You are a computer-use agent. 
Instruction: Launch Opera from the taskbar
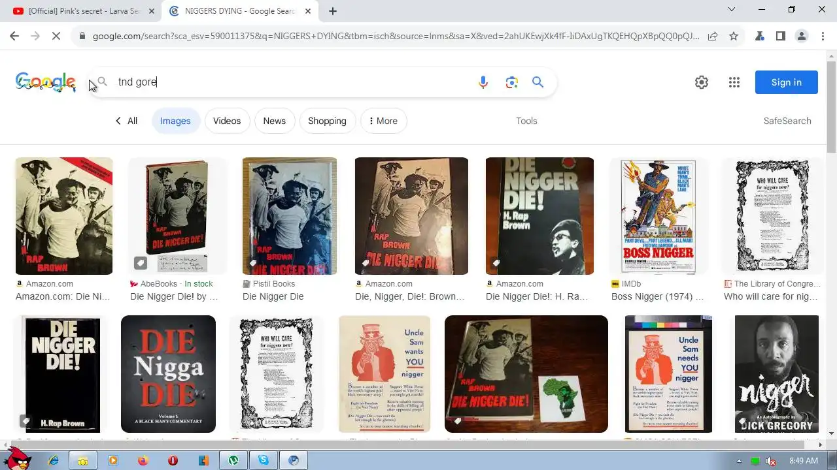click(173, 460)
